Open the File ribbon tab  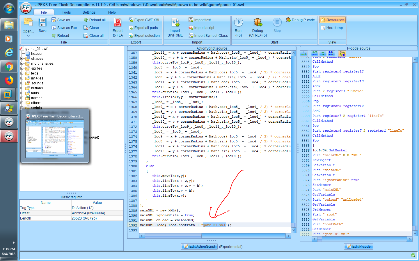click(x=44, y=12)
